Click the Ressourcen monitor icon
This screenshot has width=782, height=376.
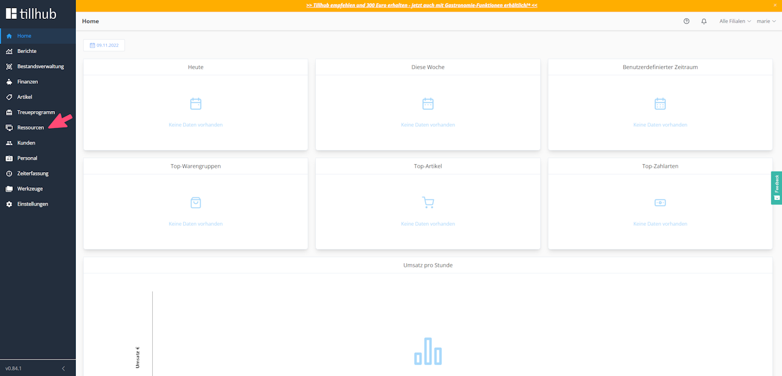click(9, 128)
